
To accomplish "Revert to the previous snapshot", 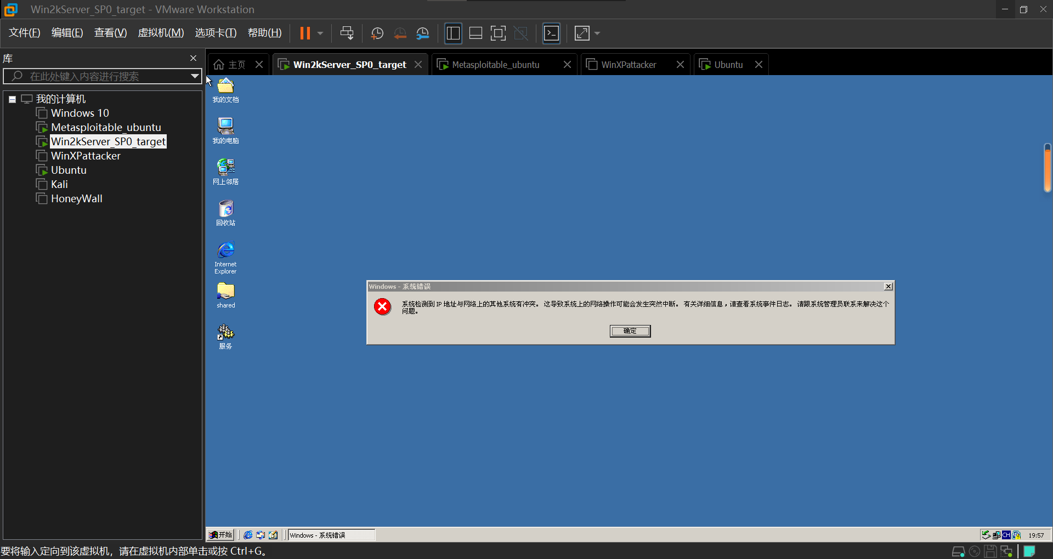I will click(400, 33).
